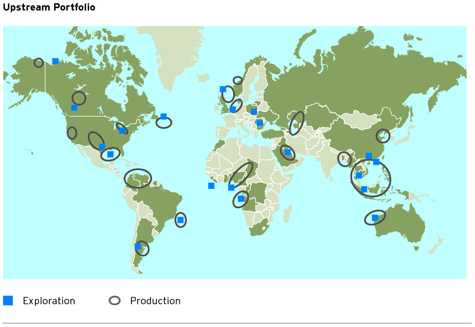Click the Production legend label
This screenshot has width=475, height=327.
pos(155,301)
